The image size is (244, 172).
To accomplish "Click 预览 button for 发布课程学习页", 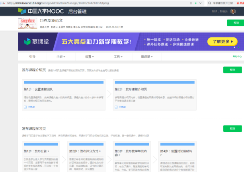I will (x=232, y=129).
